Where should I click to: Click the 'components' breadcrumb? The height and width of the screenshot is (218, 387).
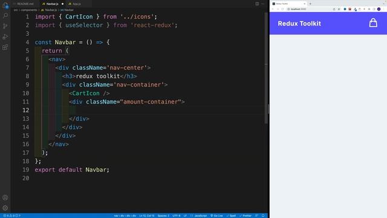pyautogui.click(x=29, y=10)
